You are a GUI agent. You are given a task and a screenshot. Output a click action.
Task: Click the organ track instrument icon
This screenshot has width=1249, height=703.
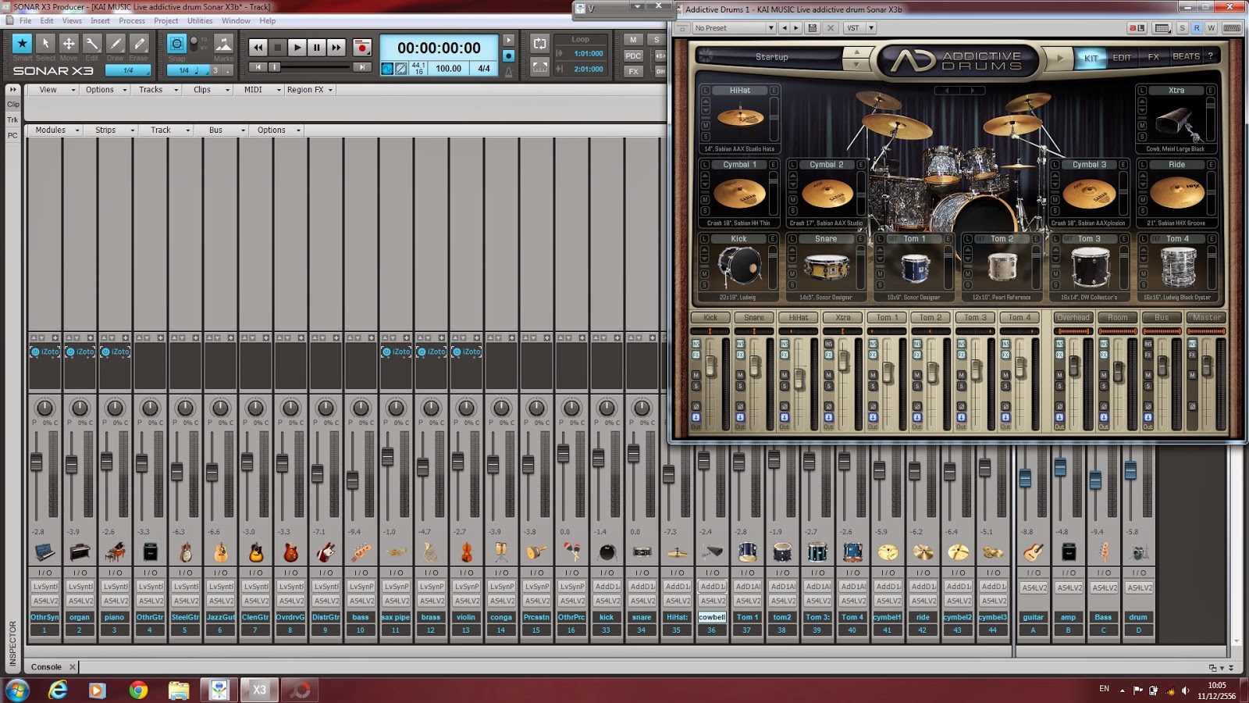[80, 552]
